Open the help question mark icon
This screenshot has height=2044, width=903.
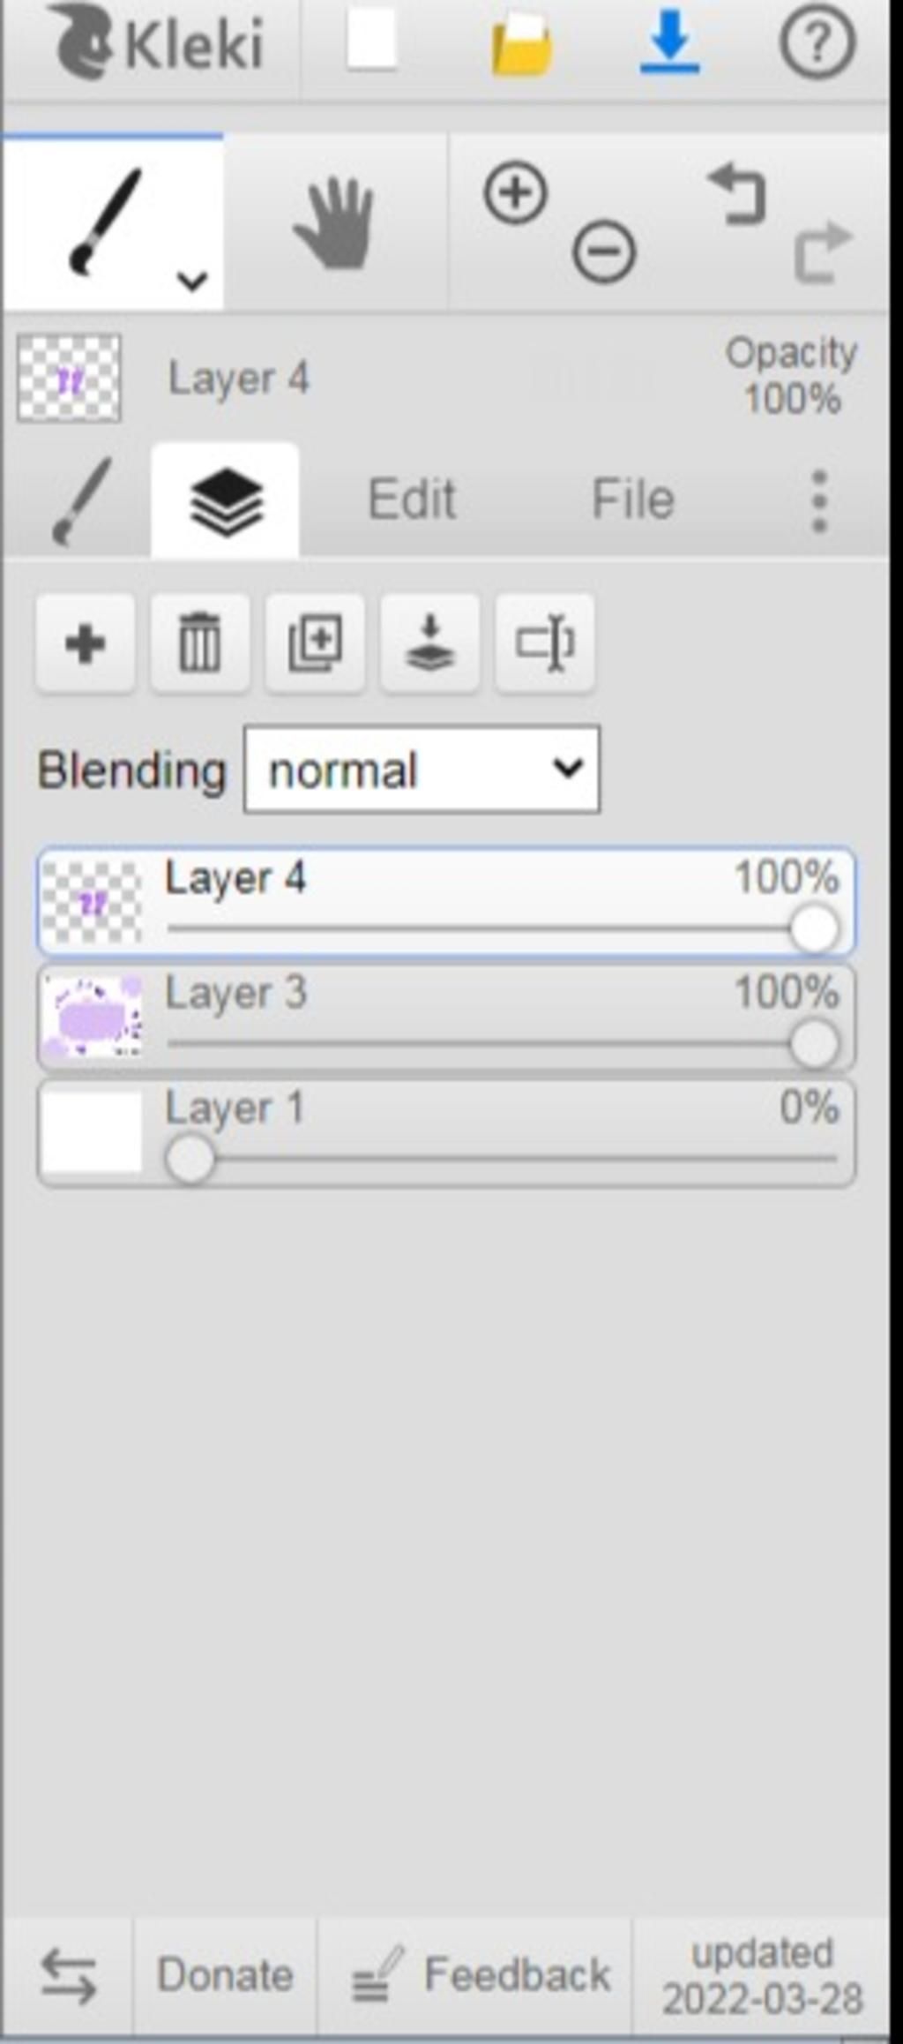(817, 41)
